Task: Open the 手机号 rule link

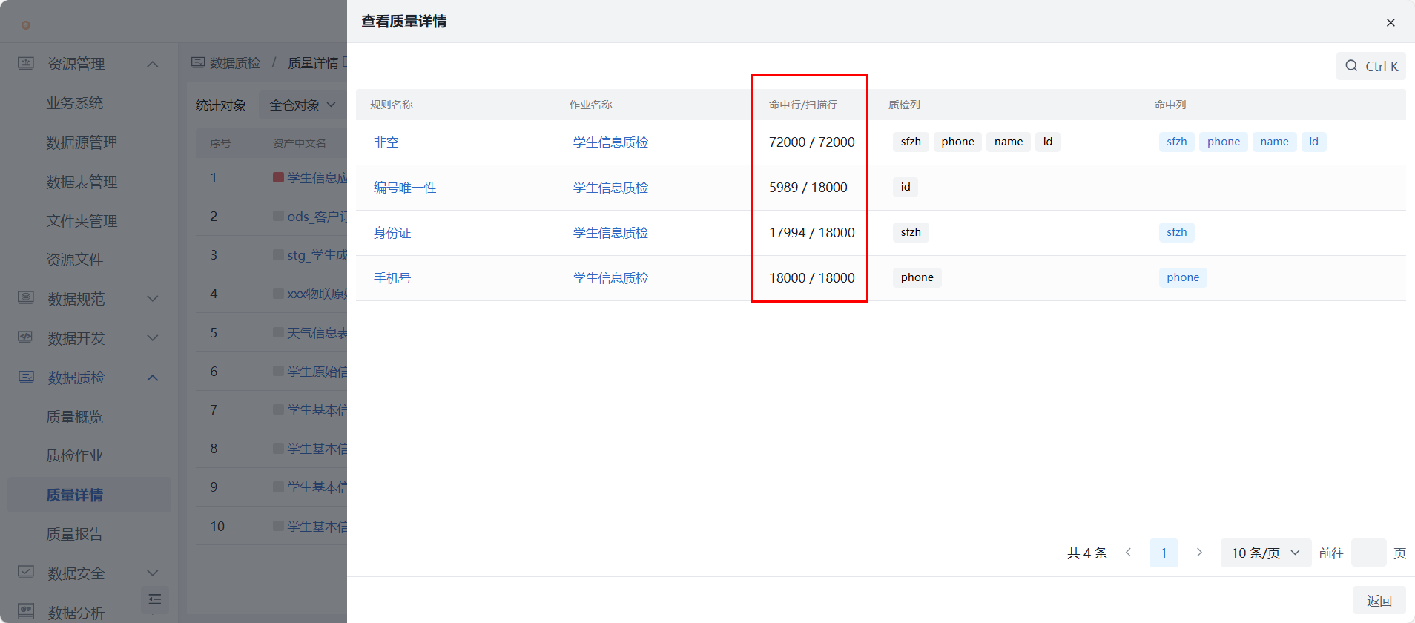Action: tap(392, 278)
